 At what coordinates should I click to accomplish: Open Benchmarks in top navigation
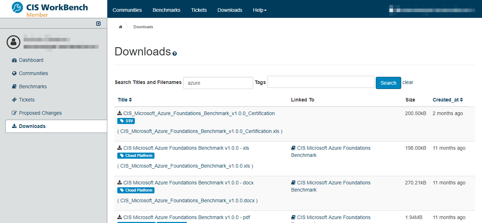(x=166, y=10)
